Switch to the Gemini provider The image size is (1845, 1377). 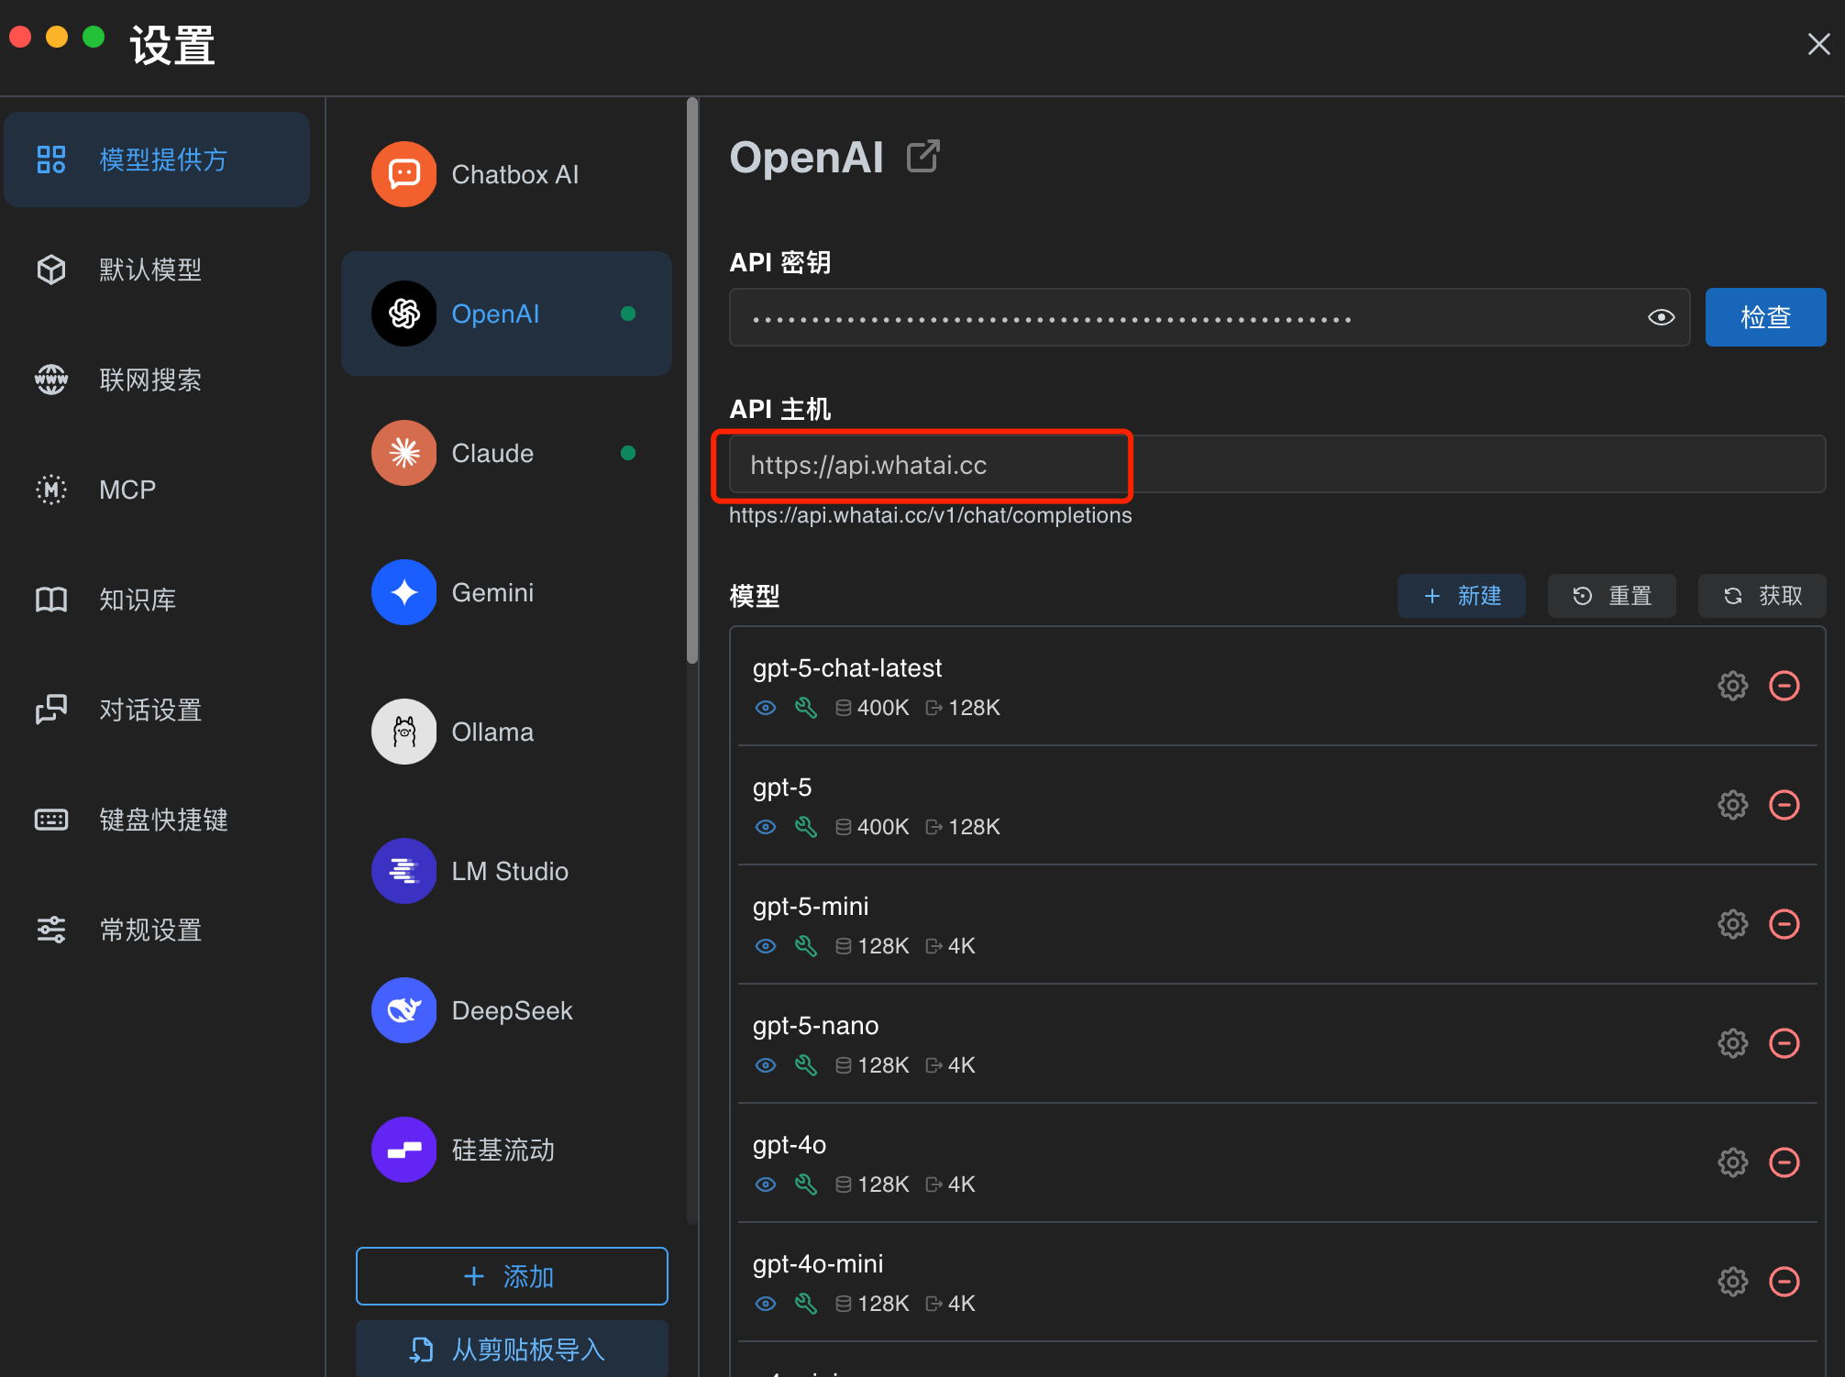pos(492,592)
